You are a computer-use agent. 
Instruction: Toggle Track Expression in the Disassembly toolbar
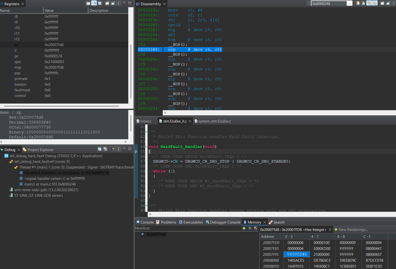click(375, 3)
